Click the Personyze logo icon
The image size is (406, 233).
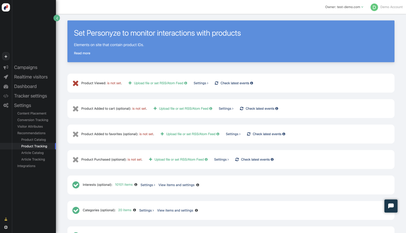pos(6,7)
